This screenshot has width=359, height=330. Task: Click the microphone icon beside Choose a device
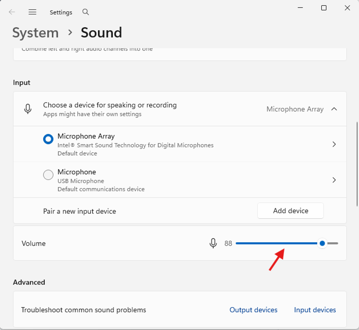point(28,109)
